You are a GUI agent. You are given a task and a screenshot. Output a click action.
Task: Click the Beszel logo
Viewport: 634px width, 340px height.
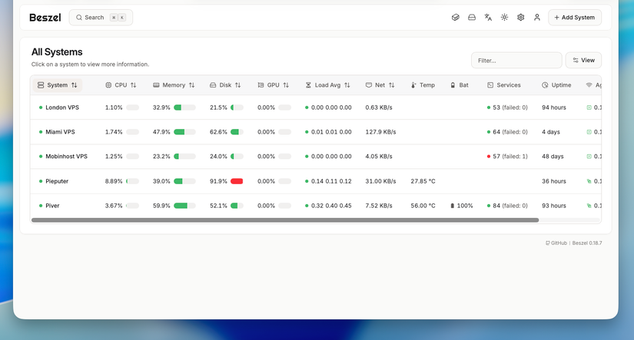click(45, 18)
